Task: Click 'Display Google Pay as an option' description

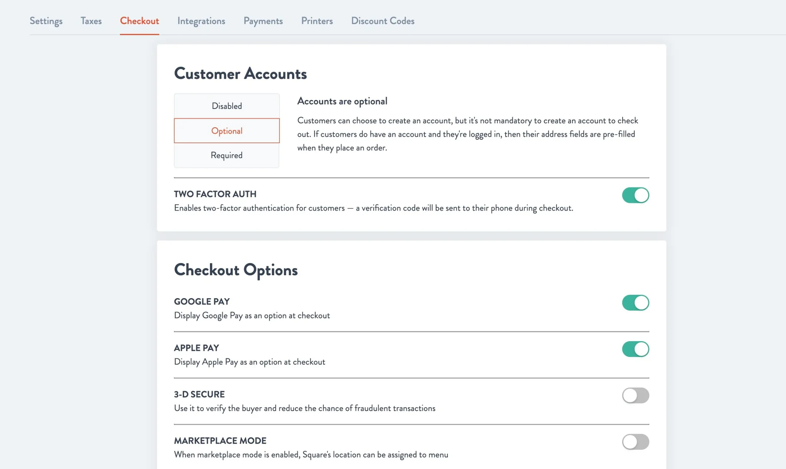Action: 252,315
